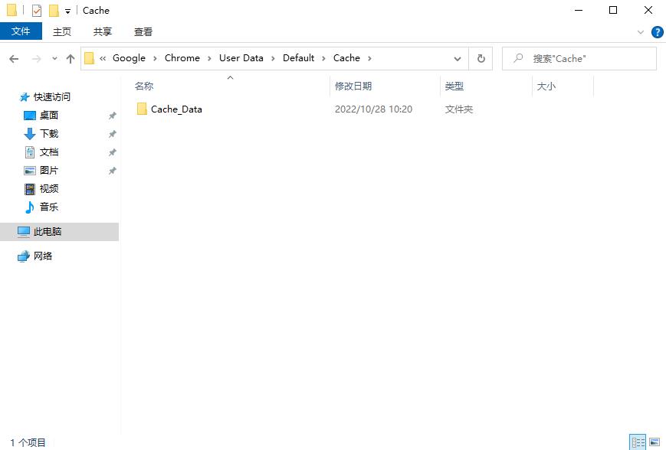The width and height of the screenshot is (666, 450).
Task: Click the folder icon in the title bar
Action: click(x=12, y=10)
